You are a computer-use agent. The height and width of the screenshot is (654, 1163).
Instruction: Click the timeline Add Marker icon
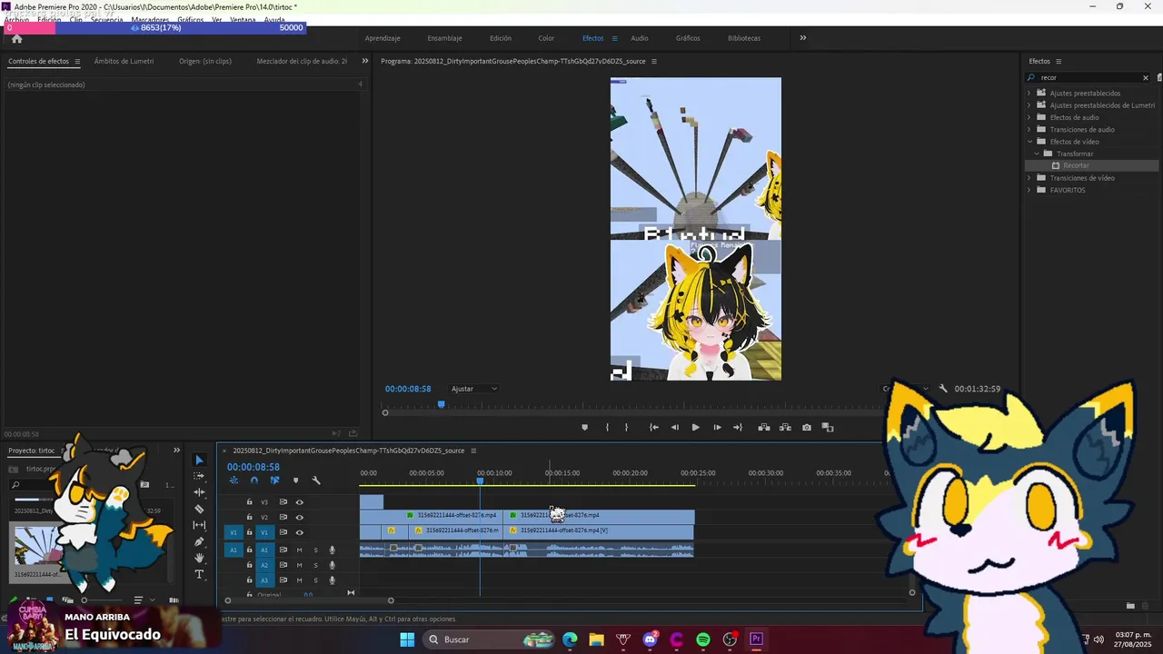(x=295, y=481)
